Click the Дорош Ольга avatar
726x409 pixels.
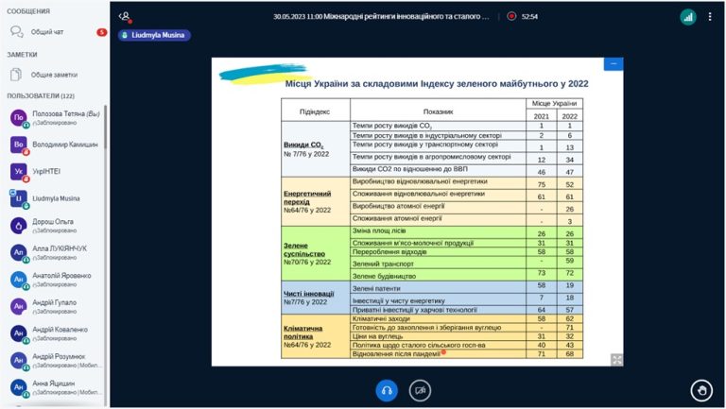coord(19,226)
